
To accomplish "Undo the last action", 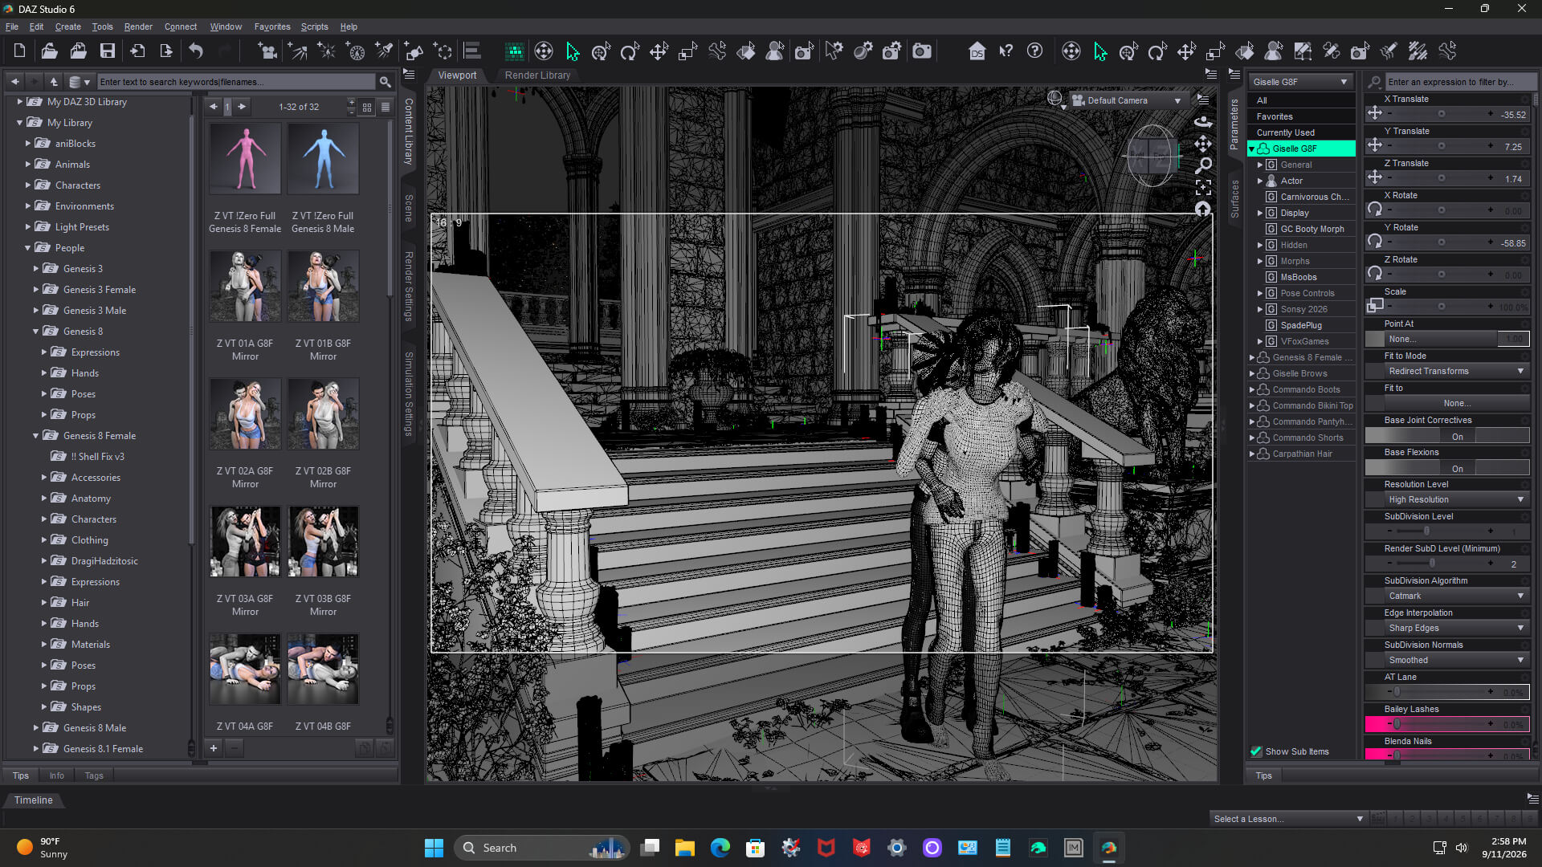I will pyautogui.click(x=196, y=51).
